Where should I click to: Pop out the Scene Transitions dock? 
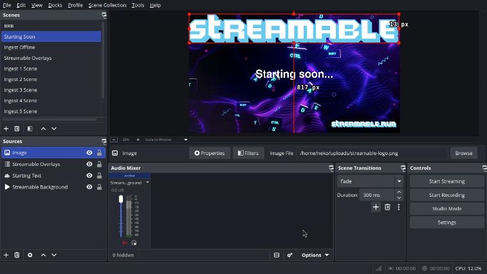[x=403, y=168]
